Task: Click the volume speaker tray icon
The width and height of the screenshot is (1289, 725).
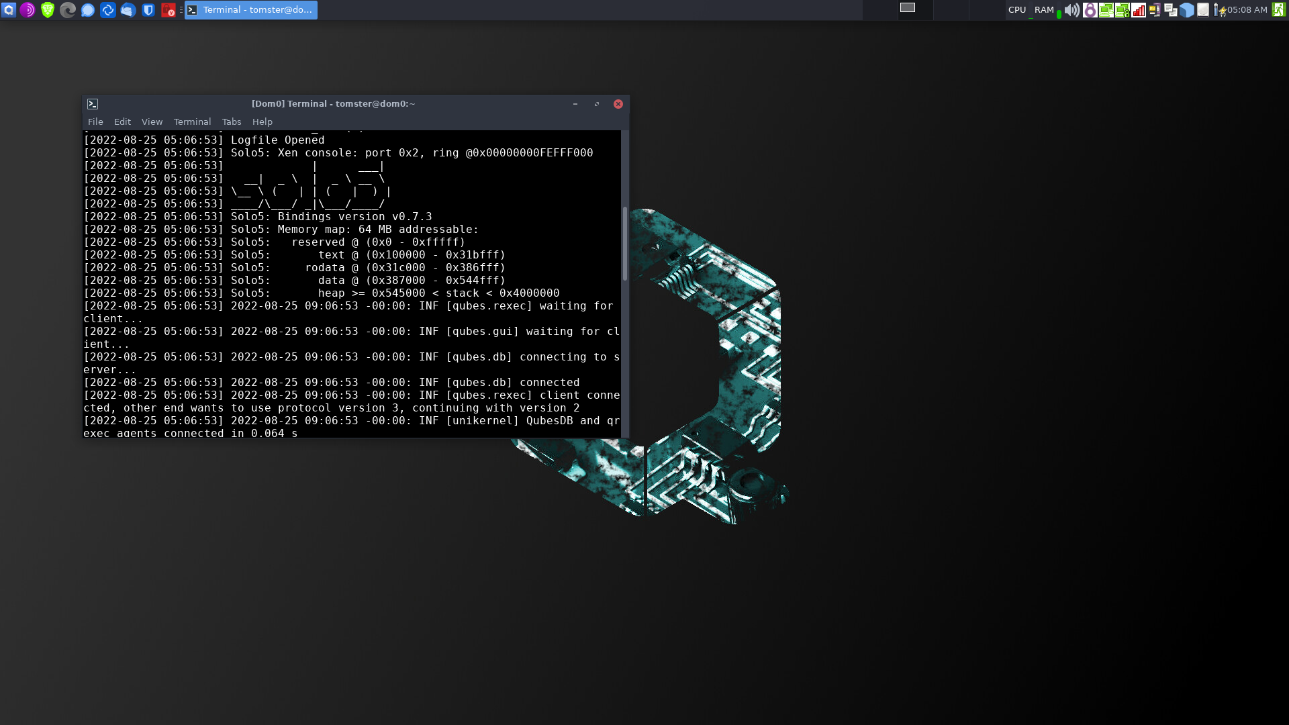Action: tap(1072, 10)
